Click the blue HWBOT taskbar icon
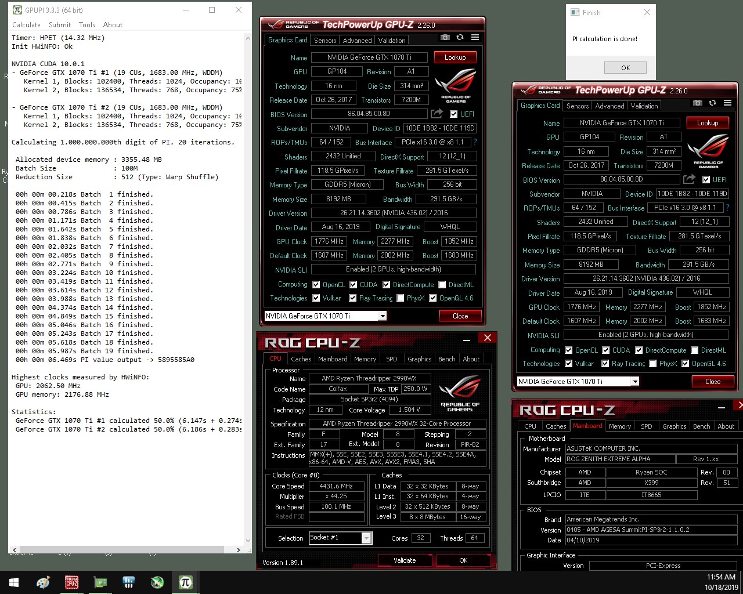743x594 pixels. (128, 582)
